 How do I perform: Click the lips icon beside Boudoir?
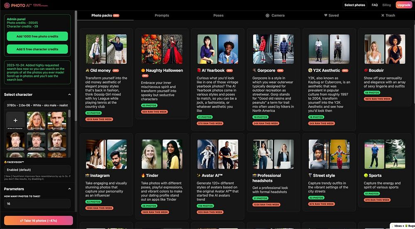coord(366,70)
